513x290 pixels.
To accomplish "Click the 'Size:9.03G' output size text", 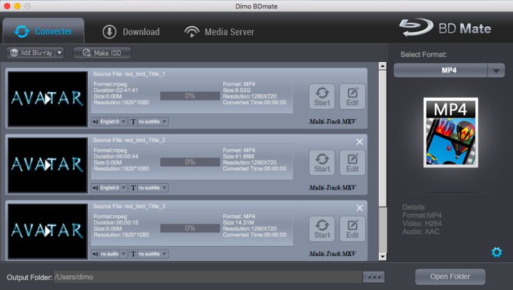I will click(x=237, y=90).
